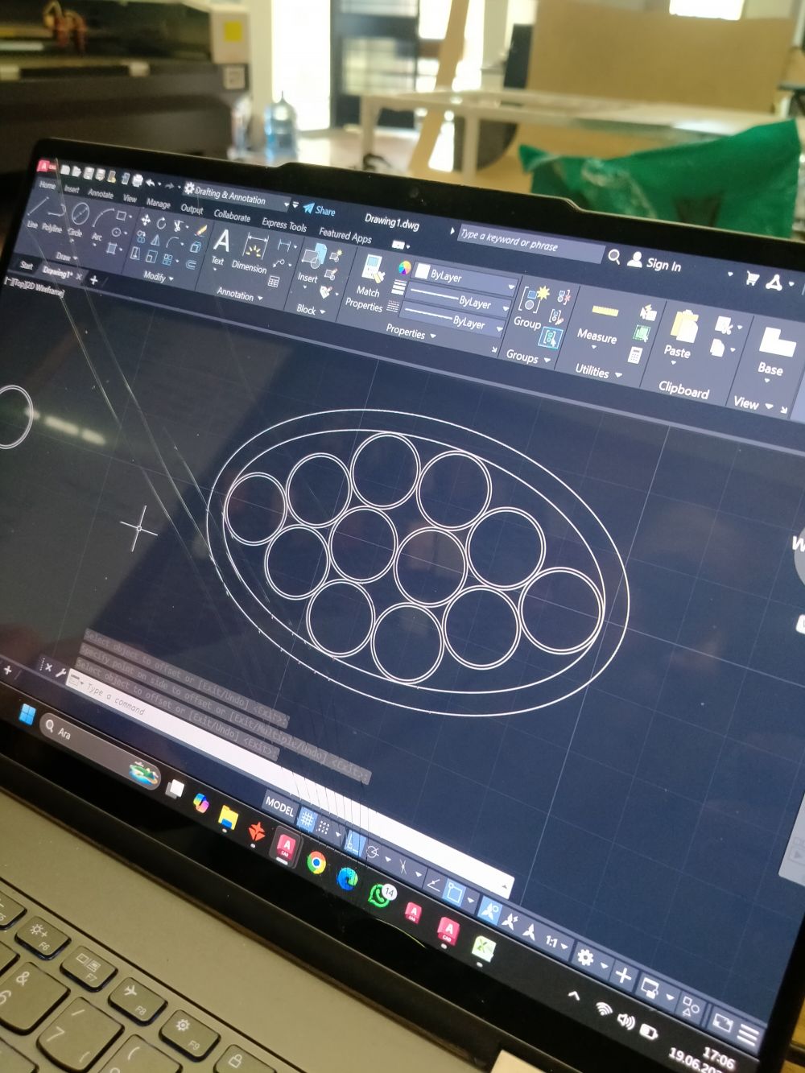The width and height of the screenshot is (805, 1073).
Task: Toggle object snap tracking in status bar
Action: 433,884
